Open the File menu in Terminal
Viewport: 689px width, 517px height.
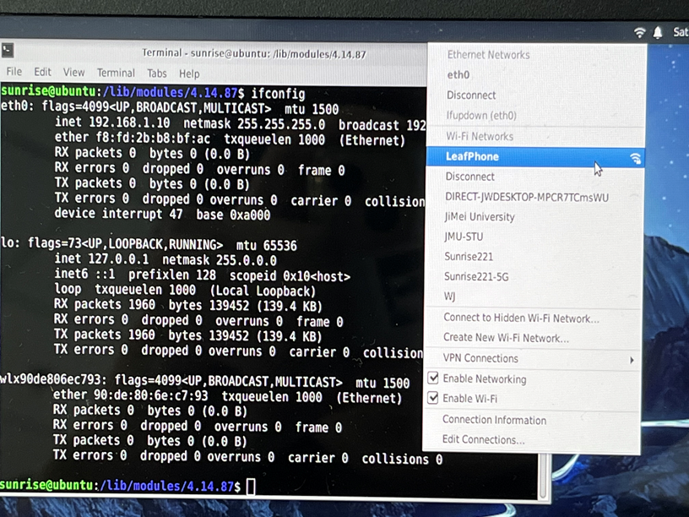[14, 71]
